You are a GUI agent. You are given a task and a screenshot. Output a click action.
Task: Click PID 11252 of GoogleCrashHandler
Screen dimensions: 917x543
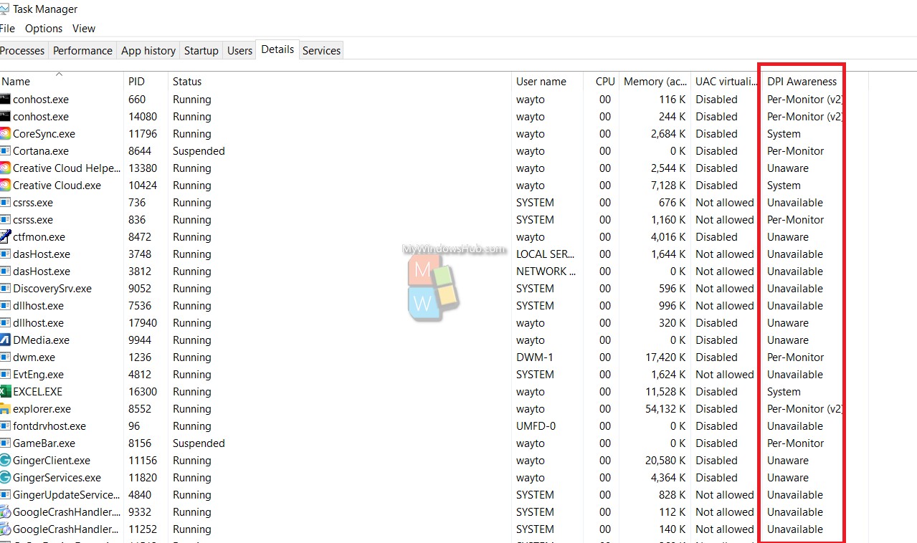pos(143,529)
